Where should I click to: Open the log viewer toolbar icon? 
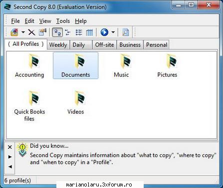(126, 32)
